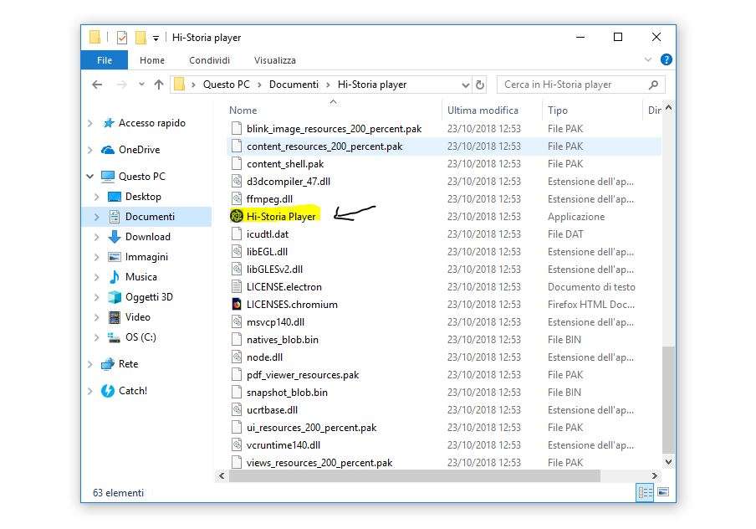The width and height of the screenshot is (756, 529).
Task: Select blink_image_resources_200_percent.pak file
Action: 334,129
